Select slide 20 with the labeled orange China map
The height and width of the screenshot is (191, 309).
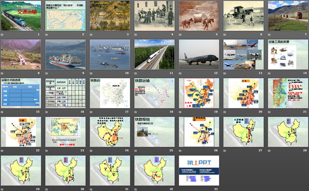tap(243, 93)
